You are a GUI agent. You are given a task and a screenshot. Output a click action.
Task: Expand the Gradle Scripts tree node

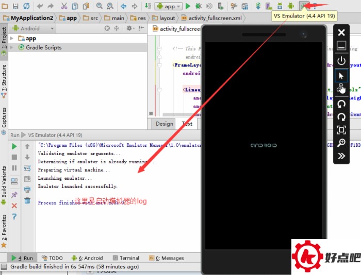point(13,47)
